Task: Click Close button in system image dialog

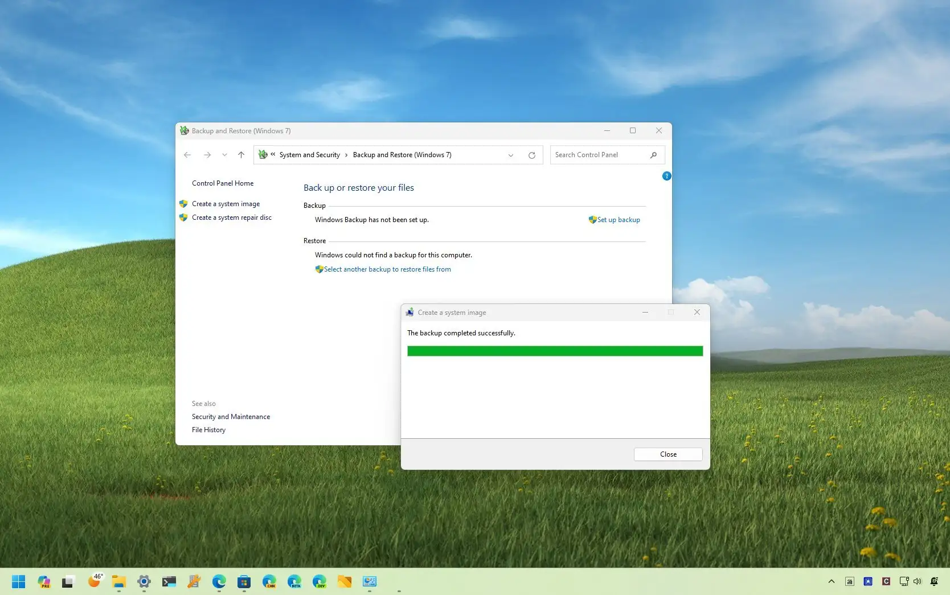Action: pos(668,454)
